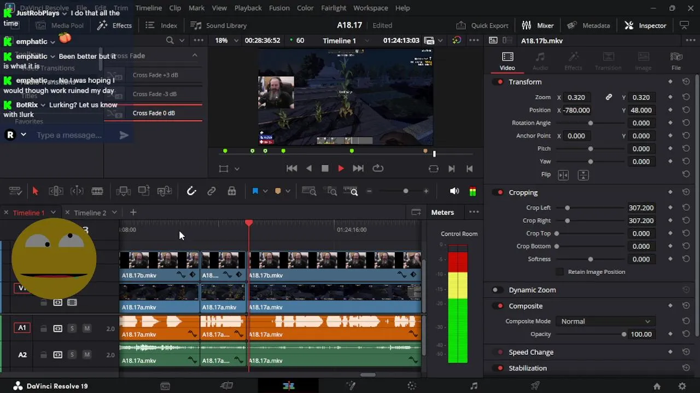
Task: Flip the clip horizontally
Action: click(x=563, y=175)
